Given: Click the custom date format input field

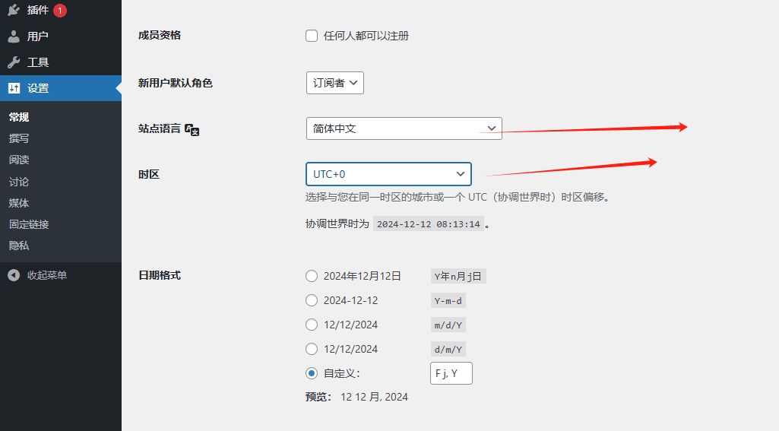Looking at the screenshot, I should (451, 373).
